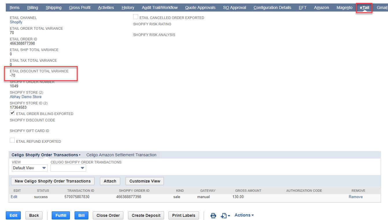The width and height of the screenshot is (388, 220).
Task: Switch to the Items tab
Action: click(14, 7)
